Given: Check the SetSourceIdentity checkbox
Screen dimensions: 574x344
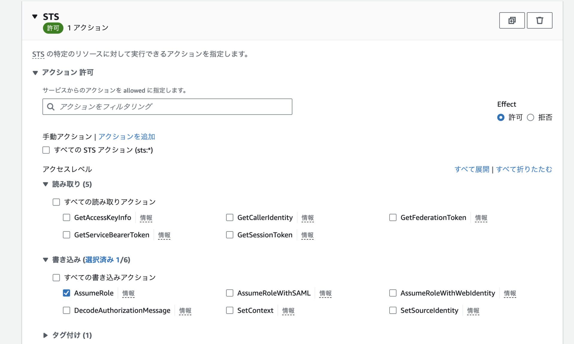Looking at the screenshot, I should pyautogui.click(x=393, y=310).
